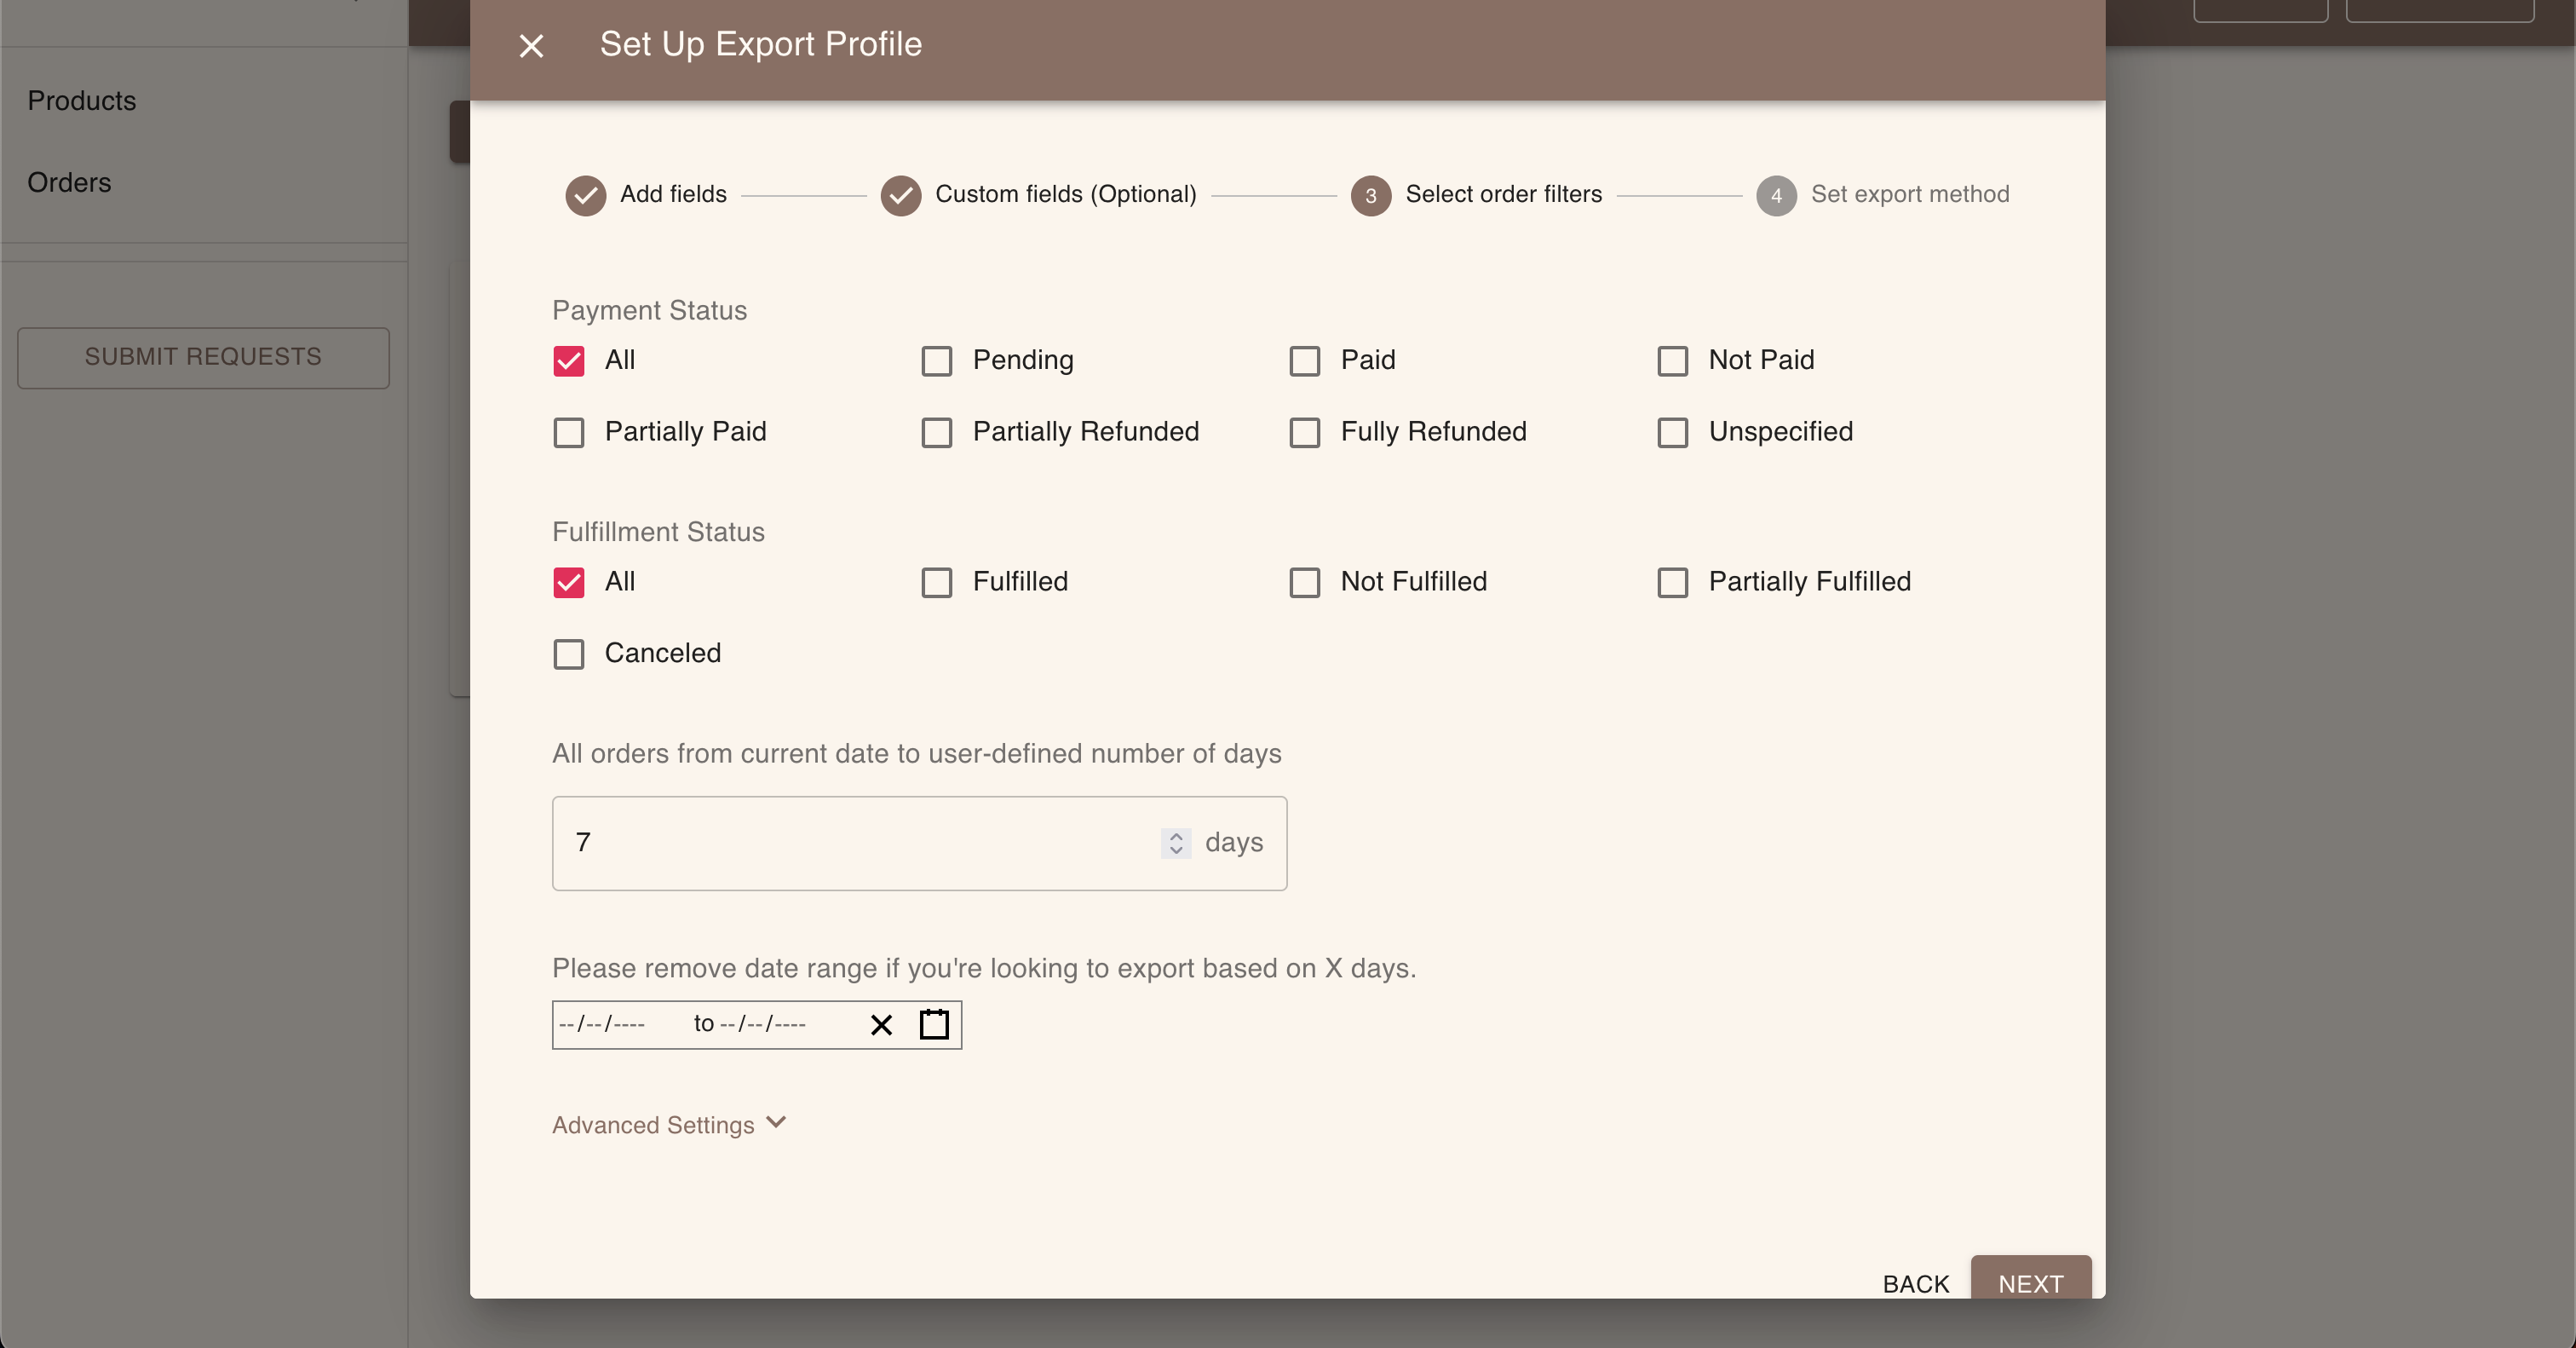Close the Set Up Export Profile dialog
The image size is (2576, 1348).
(531, 46)
